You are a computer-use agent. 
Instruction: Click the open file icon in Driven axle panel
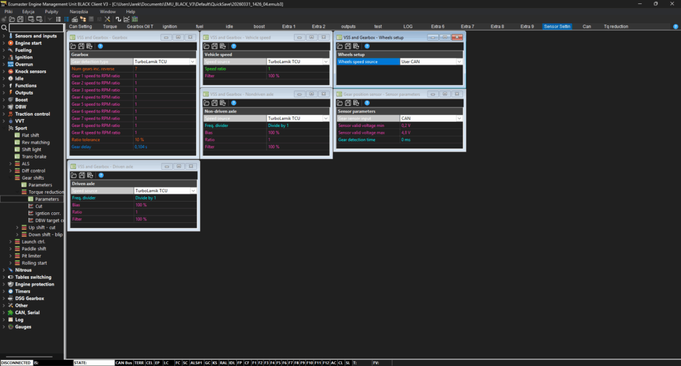[x=73, y=175]
